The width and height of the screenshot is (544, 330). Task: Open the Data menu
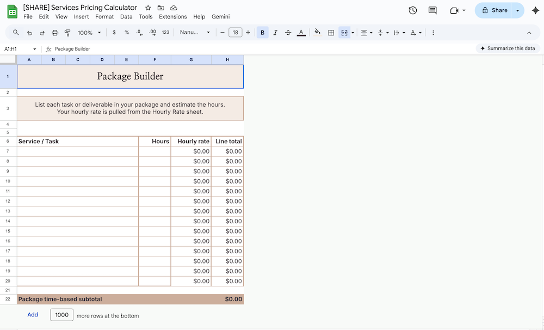[x=126, y=17]
